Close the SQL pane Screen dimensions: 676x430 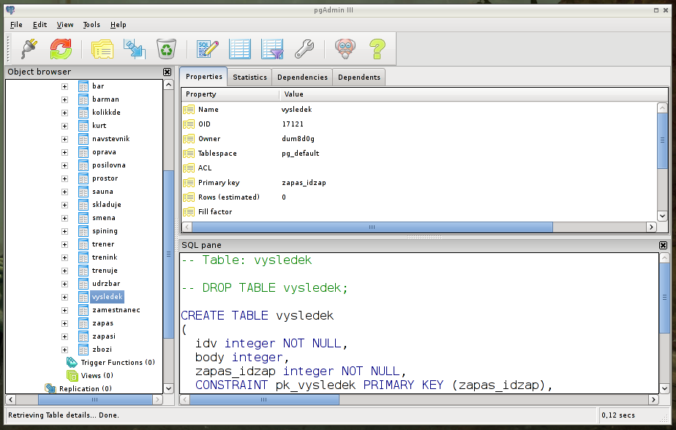(663, 245)
